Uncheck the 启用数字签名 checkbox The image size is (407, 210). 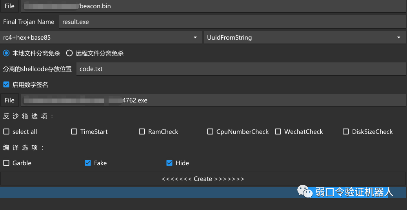(x=6, y=85)
